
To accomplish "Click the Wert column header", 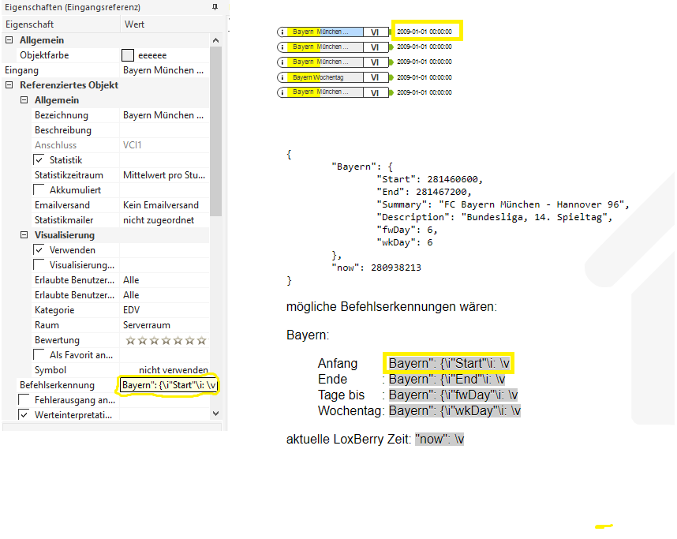I will click(171, 24).
